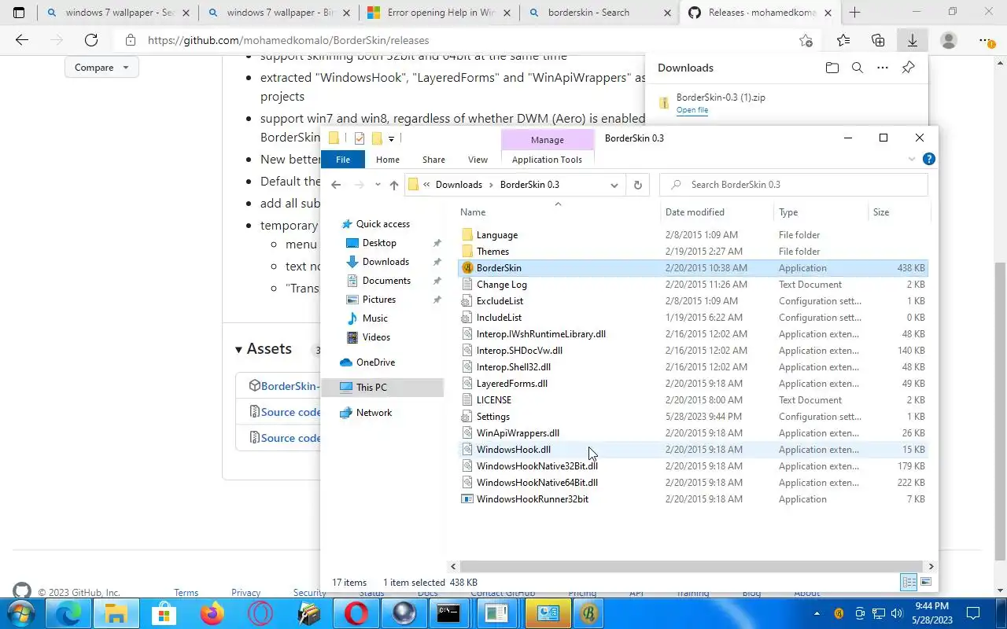The width and height of the screenshot is (1007, 629).
Task: Open Documents in the navigation pane
Action: tap(386, 281)
